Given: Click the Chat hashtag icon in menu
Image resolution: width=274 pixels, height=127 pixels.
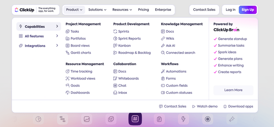Looking at the screenshot, I should pyautogui.click(x=115, y=85).
